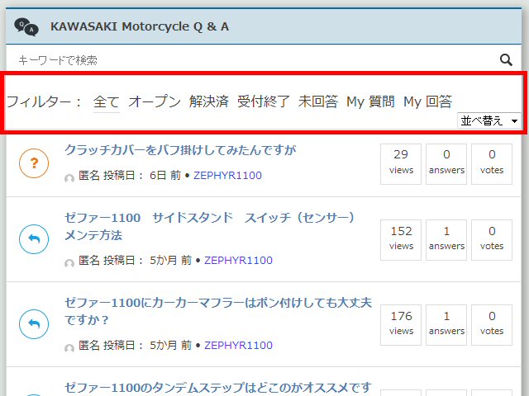Screen dimensions: 529x396
Task: Open the 並べ替え sort dropdown
Action: coord(488,120)
